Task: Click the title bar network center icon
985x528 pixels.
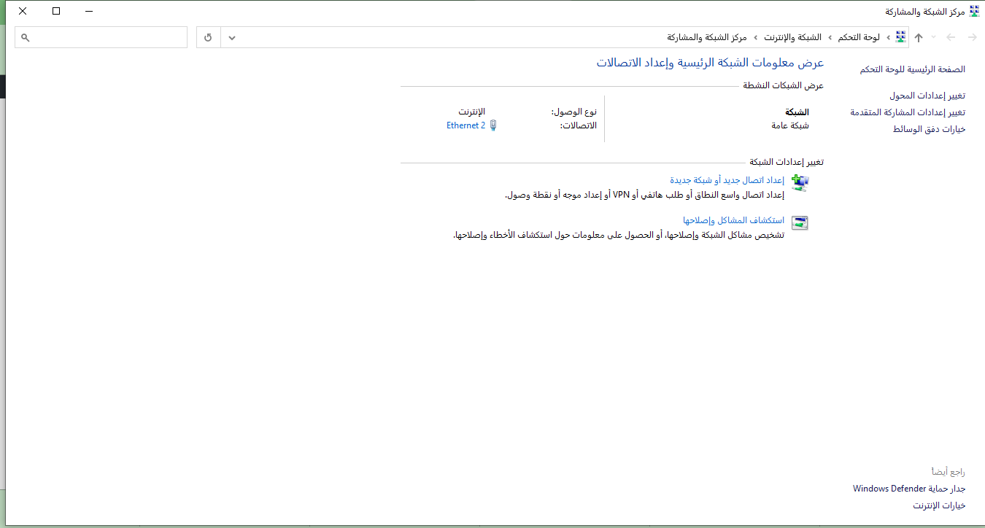Action: point(974,12)
